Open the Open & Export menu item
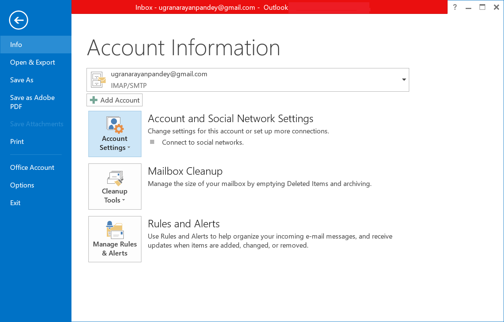Viewport: 504px width, 322px height. pyautogui.click(x=36, y=62)
